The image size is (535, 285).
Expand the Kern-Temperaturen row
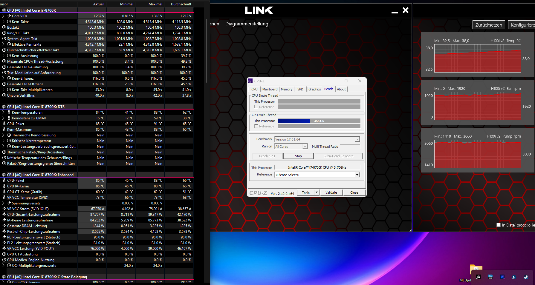[x=3, y=112]
